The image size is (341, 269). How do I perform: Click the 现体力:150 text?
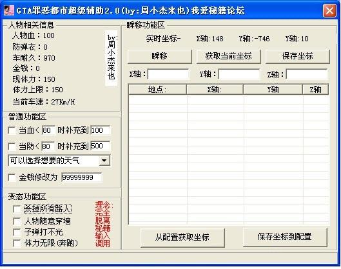(x=34, y=79)
